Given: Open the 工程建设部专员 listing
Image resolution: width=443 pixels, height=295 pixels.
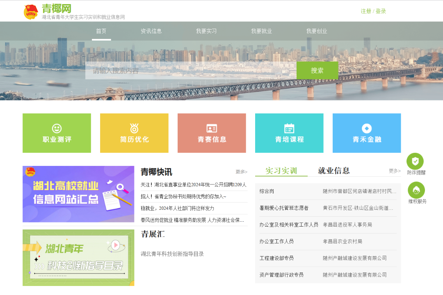Looking at the screenshot, I should 276,258.
